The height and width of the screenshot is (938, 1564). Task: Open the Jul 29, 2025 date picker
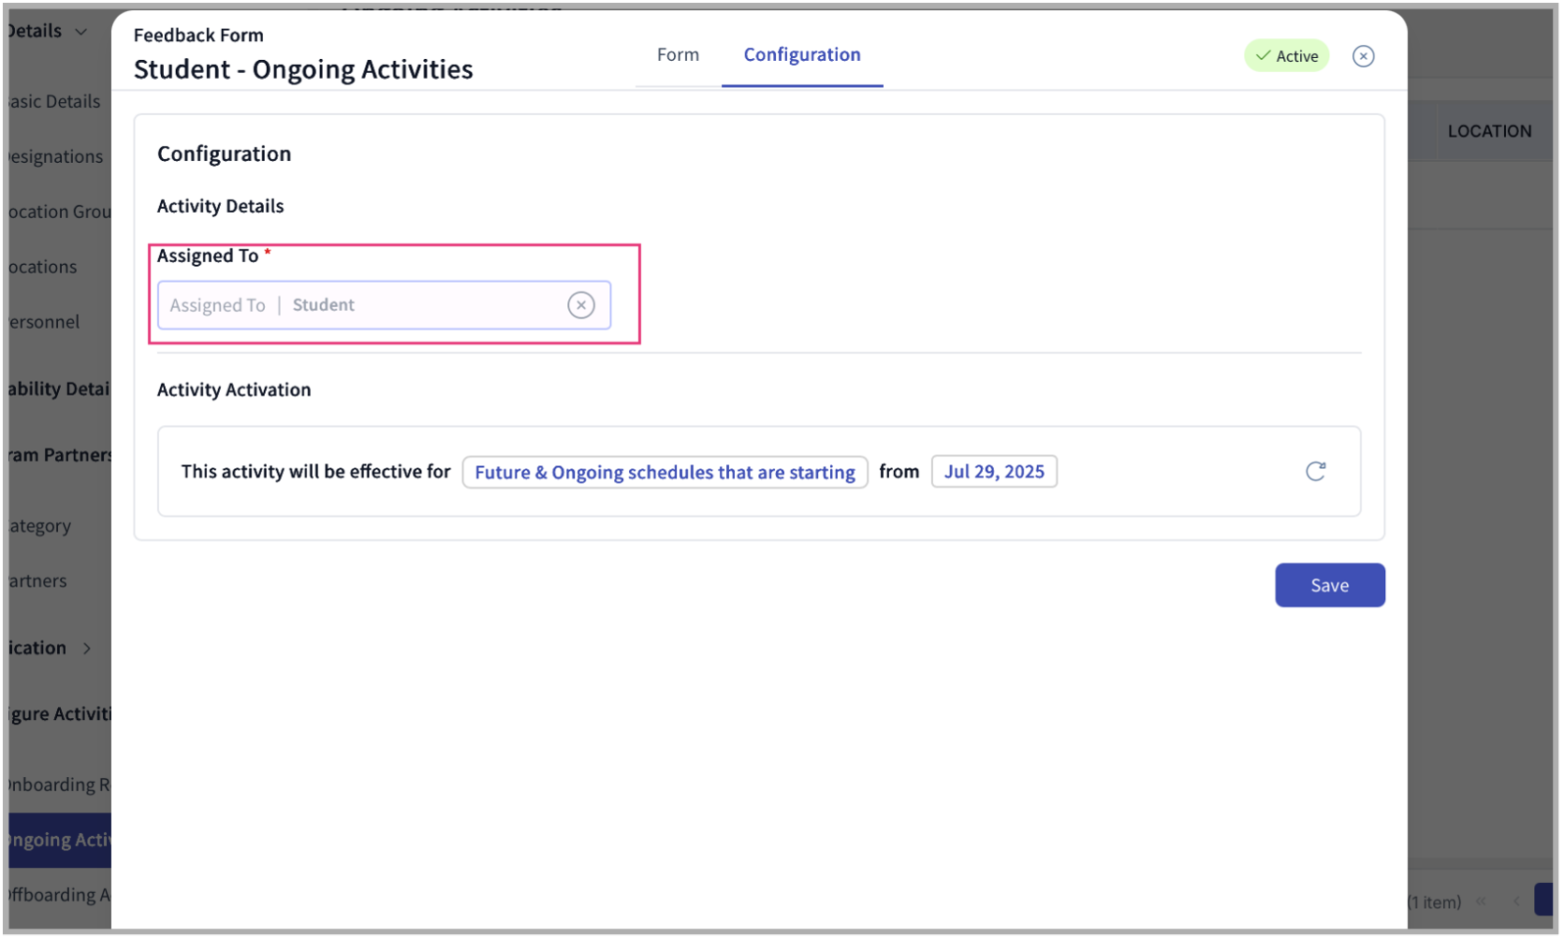click(994, 472)
